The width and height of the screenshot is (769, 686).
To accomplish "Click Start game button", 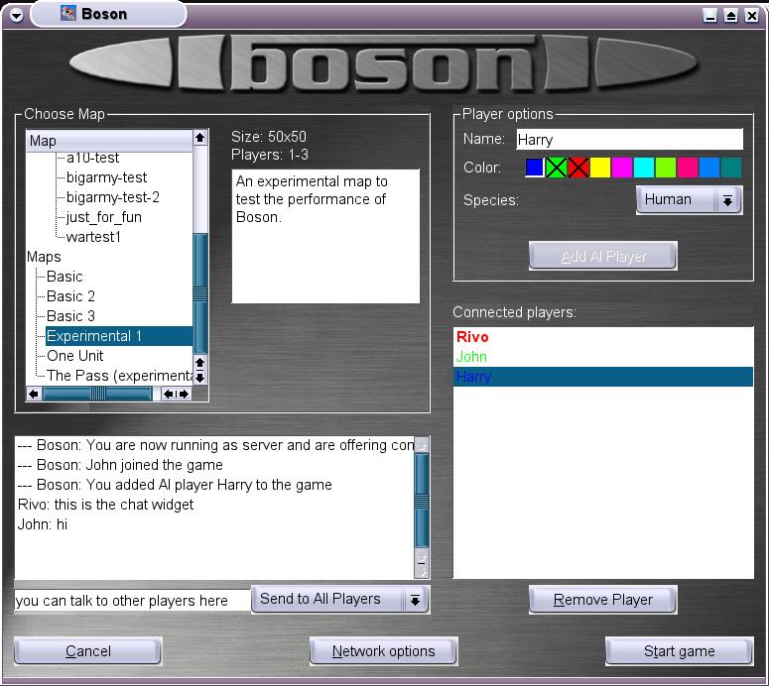I will point(680,651).
